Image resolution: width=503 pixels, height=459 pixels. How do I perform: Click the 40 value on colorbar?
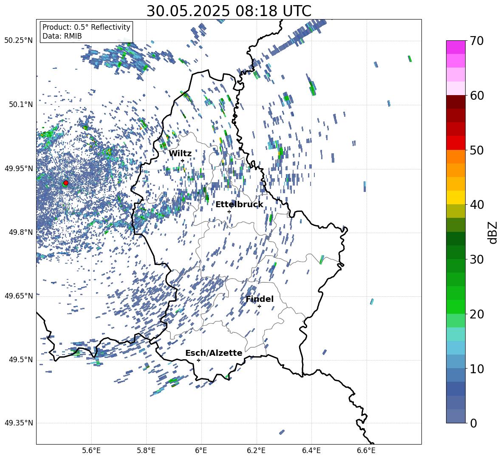tap(477, 205)
